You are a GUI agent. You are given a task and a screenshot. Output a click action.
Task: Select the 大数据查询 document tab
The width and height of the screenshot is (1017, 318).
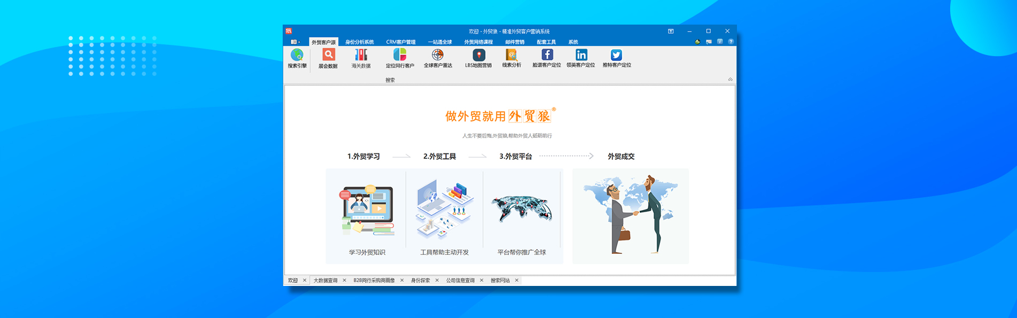[x=325, y=281]
